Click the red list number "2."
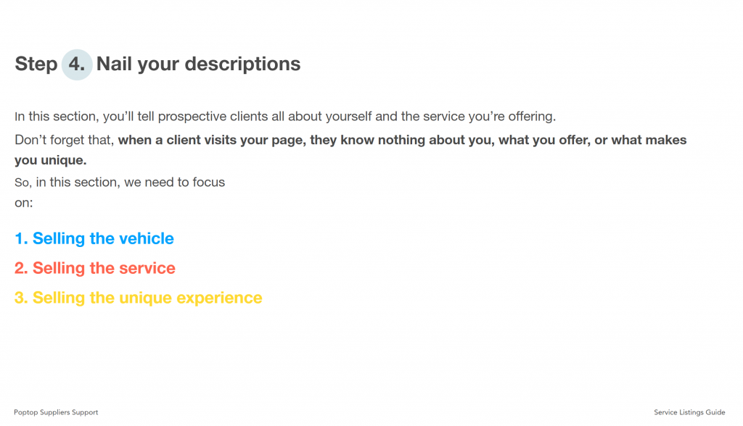 [21, 269]
